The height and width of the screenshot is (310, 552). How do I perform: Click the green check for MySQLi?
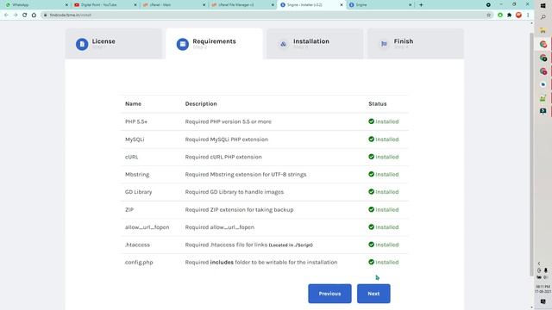[371, 139]
